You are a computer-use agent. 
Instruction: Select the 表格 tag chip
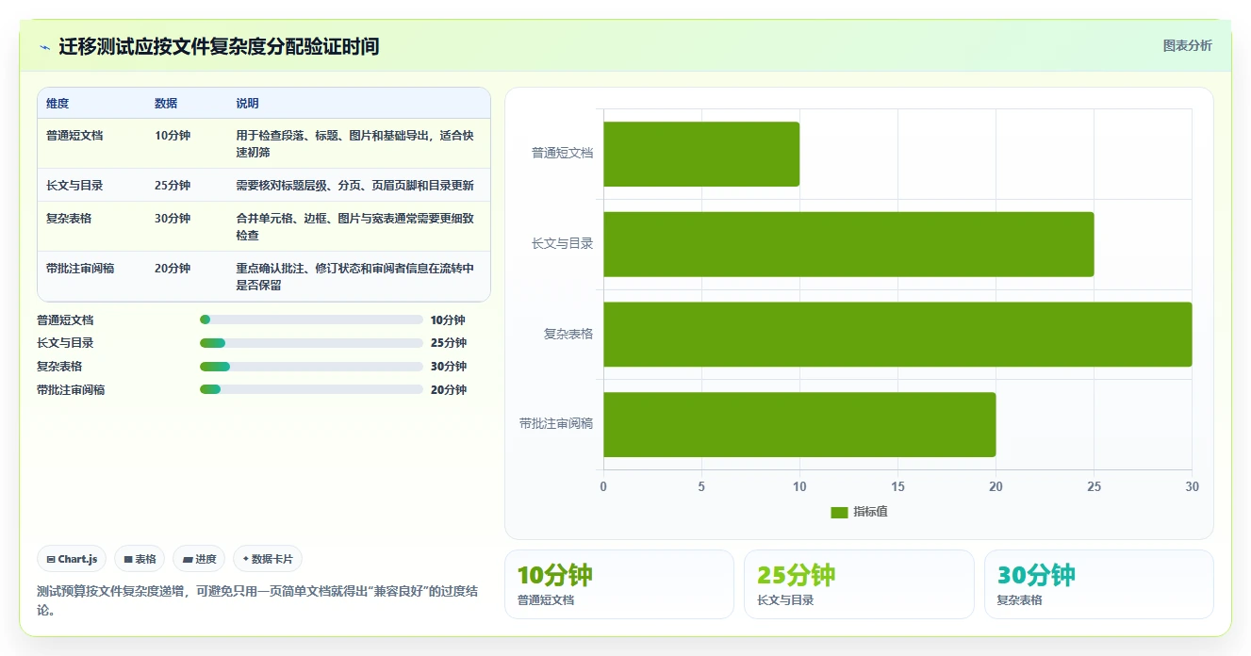140,559
